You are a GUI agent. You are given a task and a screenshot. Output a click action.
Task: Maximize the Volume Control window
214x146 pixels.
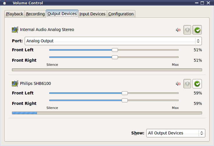(202, 3)
